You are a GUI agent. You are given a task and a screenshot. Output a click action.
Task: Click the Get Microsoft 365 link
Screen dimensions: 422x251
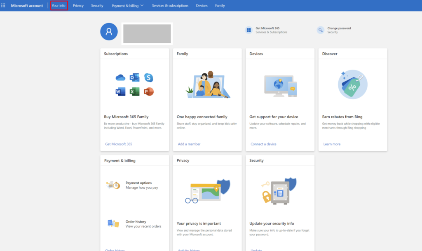119,144
